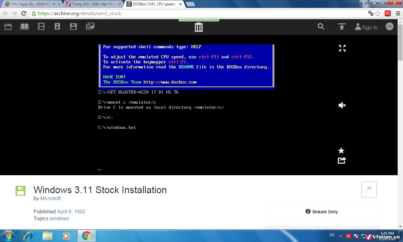
Task: Open the Images icon in navbar
Action: 90,27
